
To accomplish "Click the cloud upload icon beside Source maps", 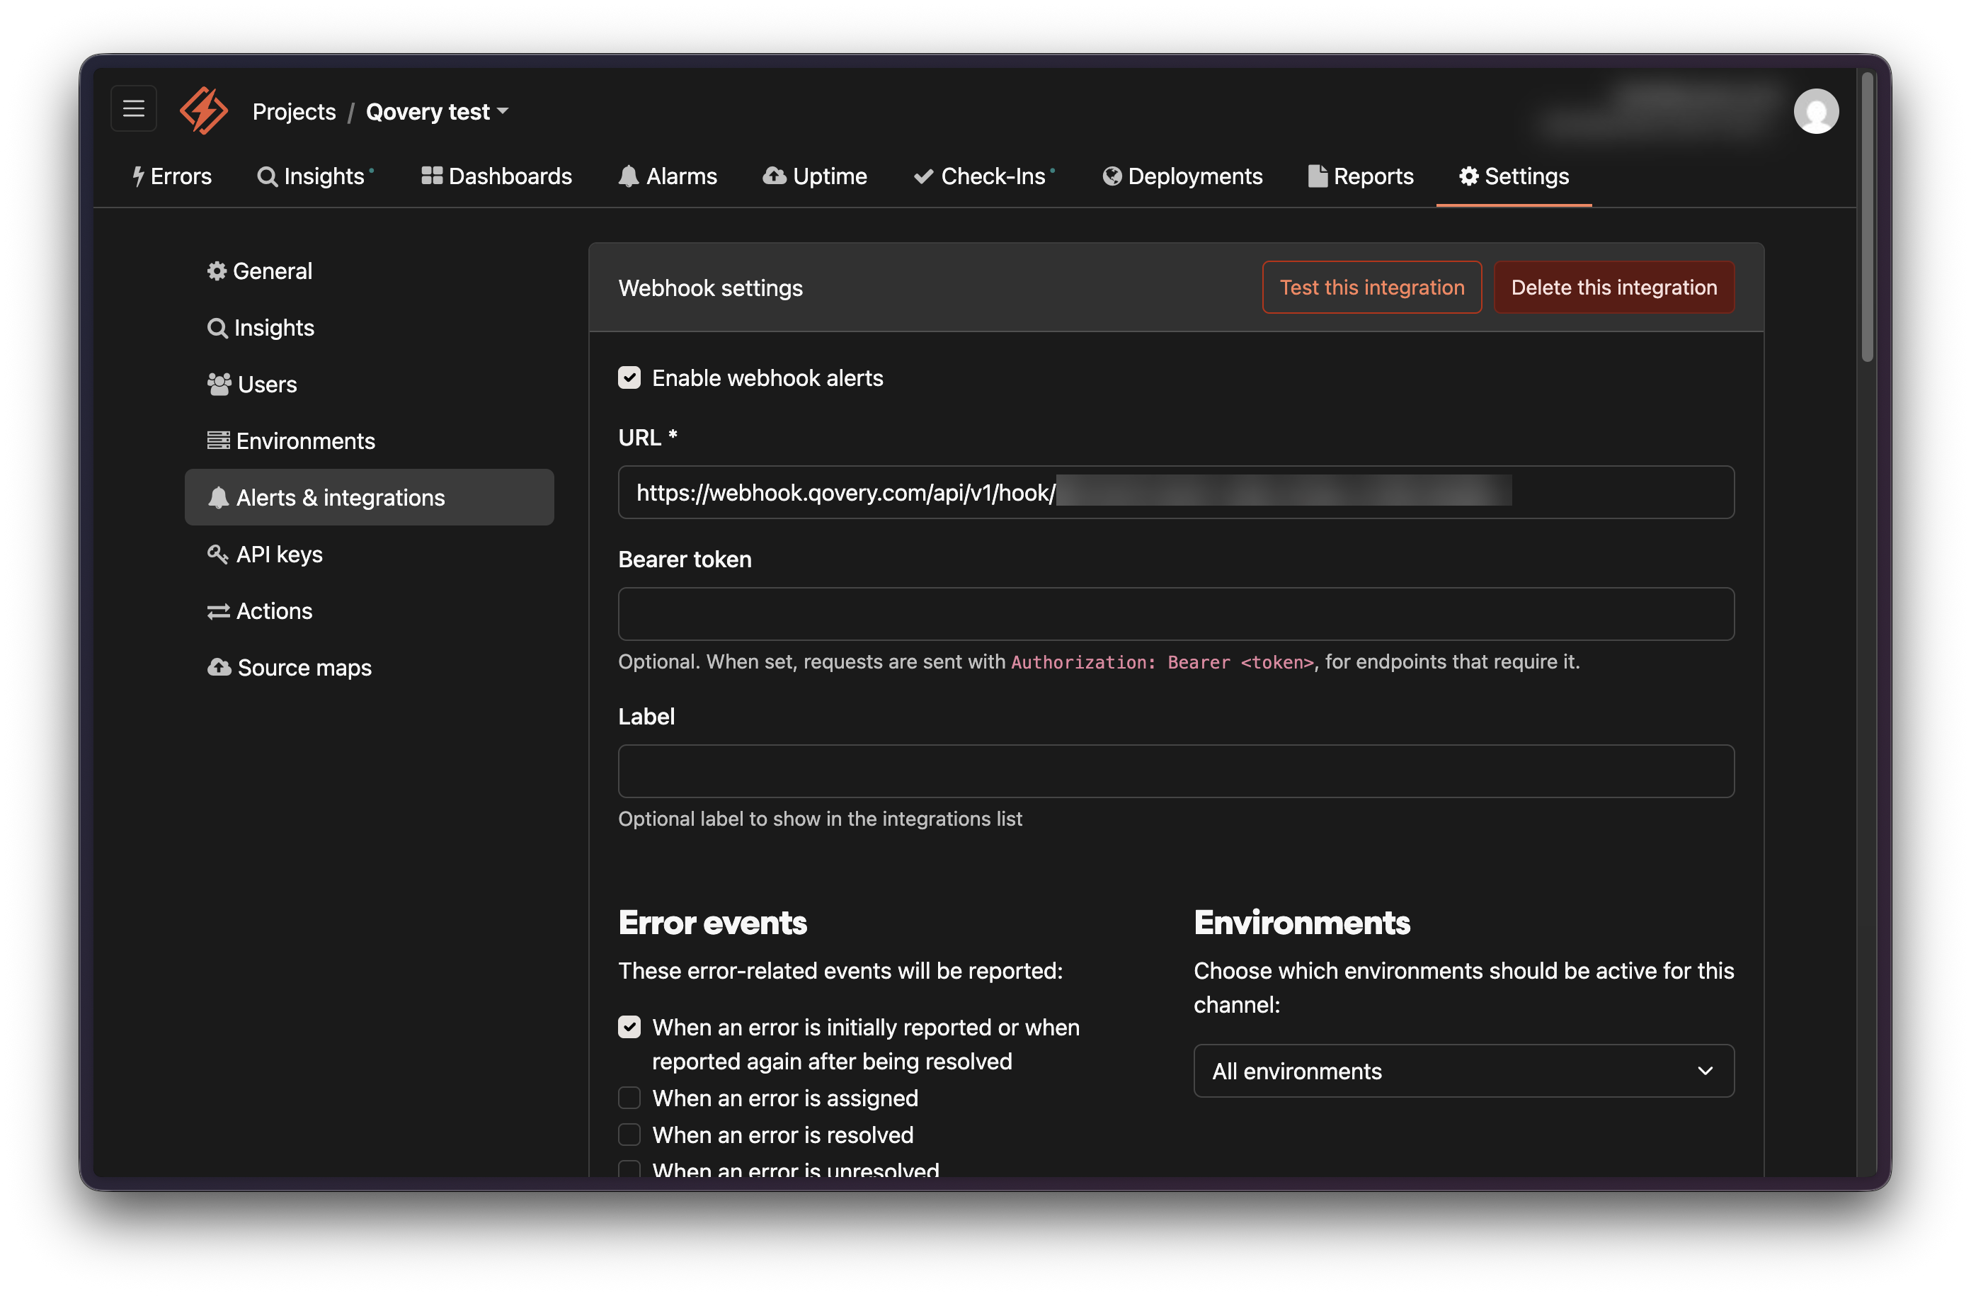I will click(x=219, y=667).
